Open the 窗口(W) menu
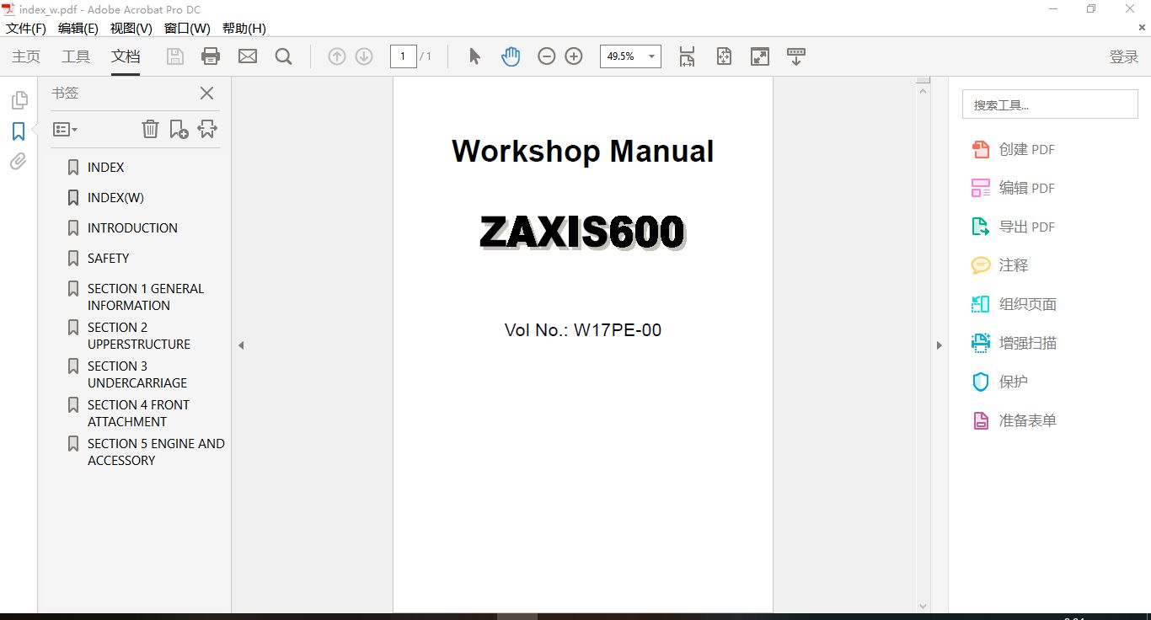 187,28
